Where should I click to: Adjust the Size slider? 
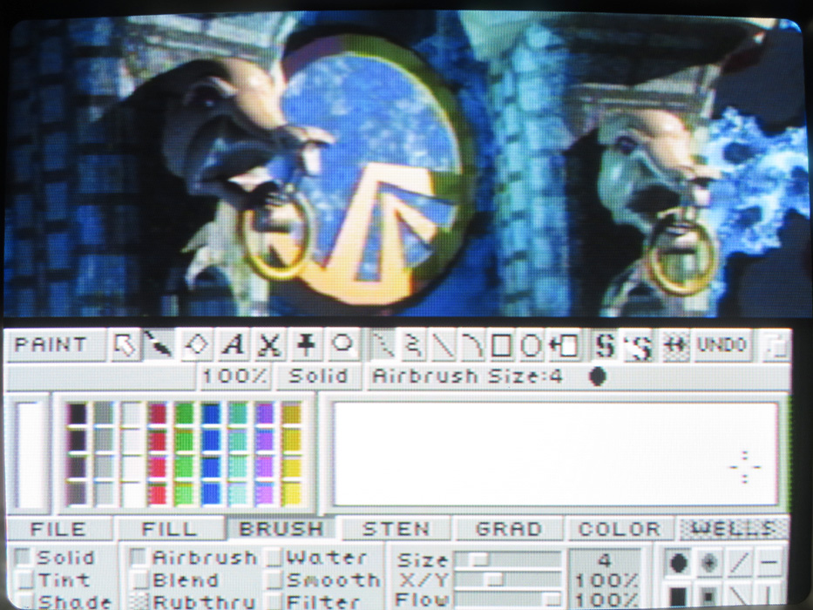tap(508, 559)
